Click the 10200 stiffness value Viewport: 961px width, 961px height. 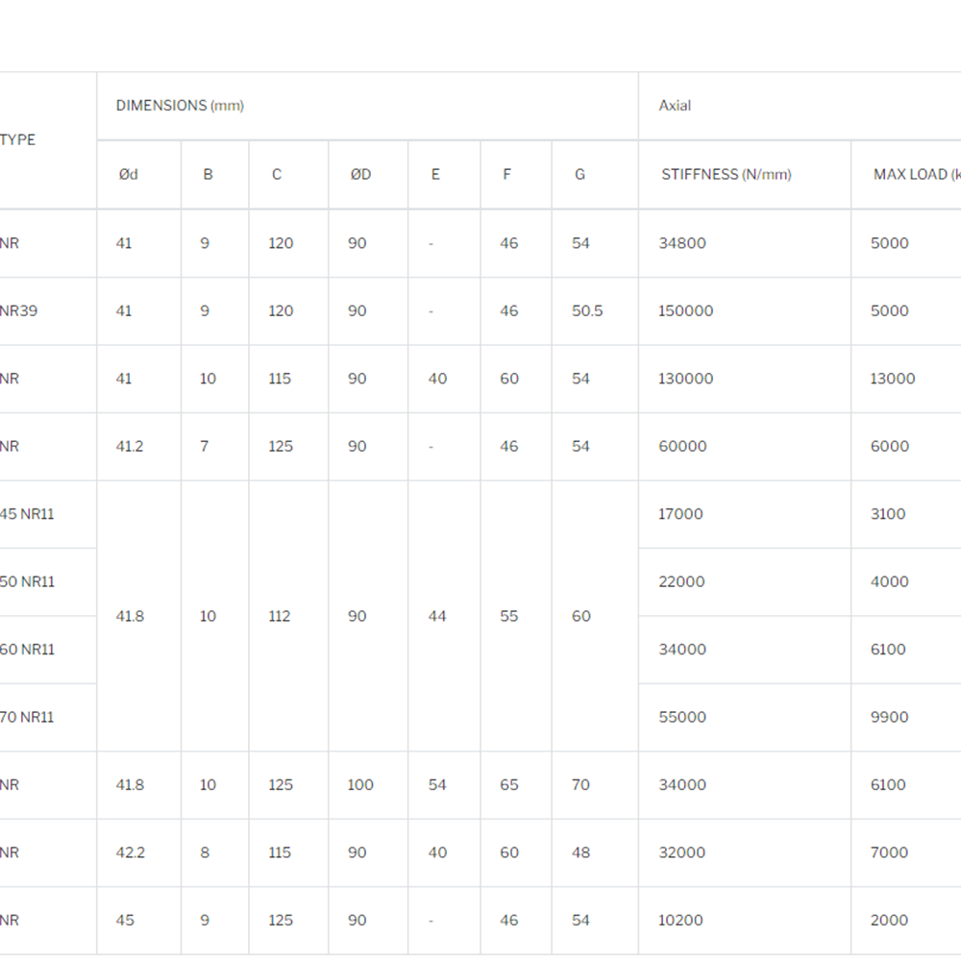(x=680, y=921)
